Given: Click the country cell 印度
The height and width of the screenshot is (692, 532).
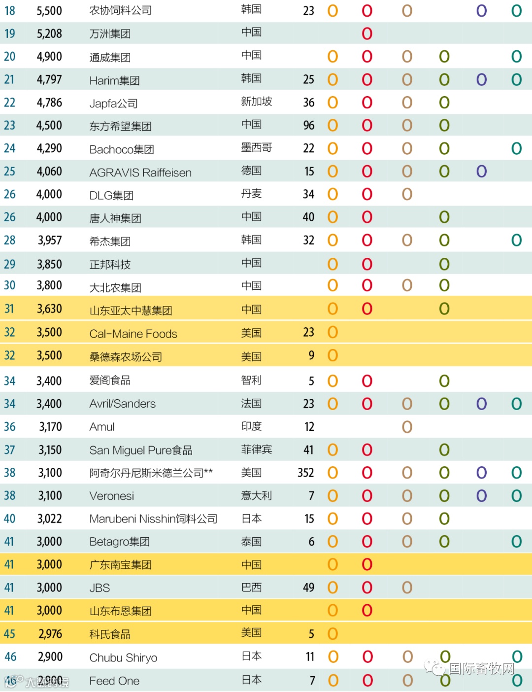Looking at the screenshot, I should tap(251, 426).
